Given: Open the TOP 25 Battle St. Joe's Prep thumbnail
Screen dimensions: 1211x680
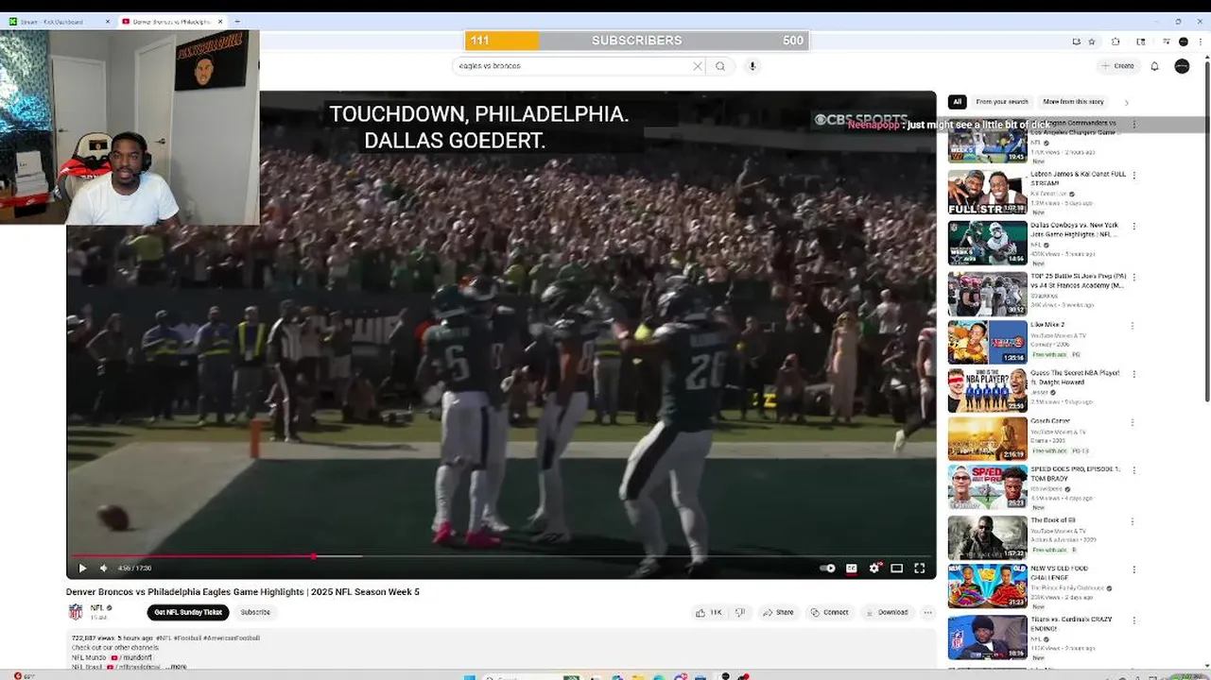Looking at the screenshot, I should [x=987, y=294].
